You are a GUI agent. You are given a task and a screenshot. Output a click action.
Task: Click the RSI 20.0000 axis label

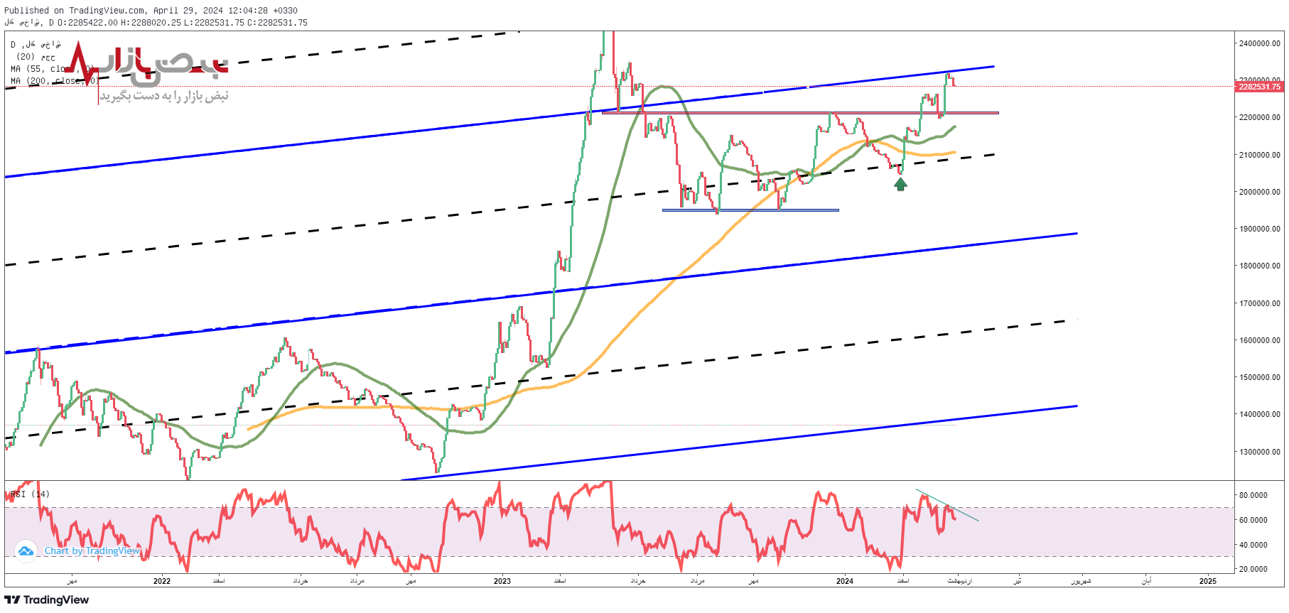tap(1253, 569)
